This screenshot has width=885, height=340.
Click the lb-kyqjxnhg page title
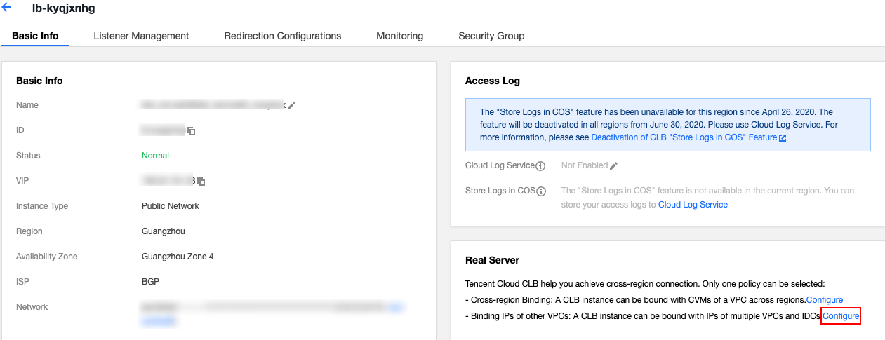(x=63, y=9)
